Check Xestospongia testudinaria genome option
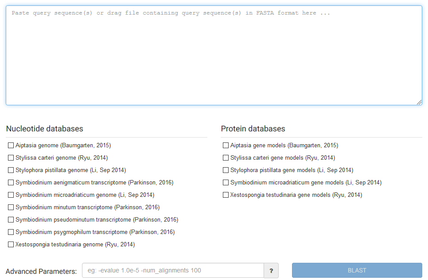This screenshot has width=428, height=280. 11,244
